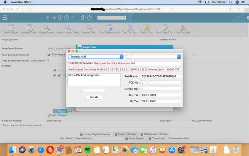Click the Mobil İmzala & Gönder button
The width and height of the screenshot is (249, 156).
154,134
